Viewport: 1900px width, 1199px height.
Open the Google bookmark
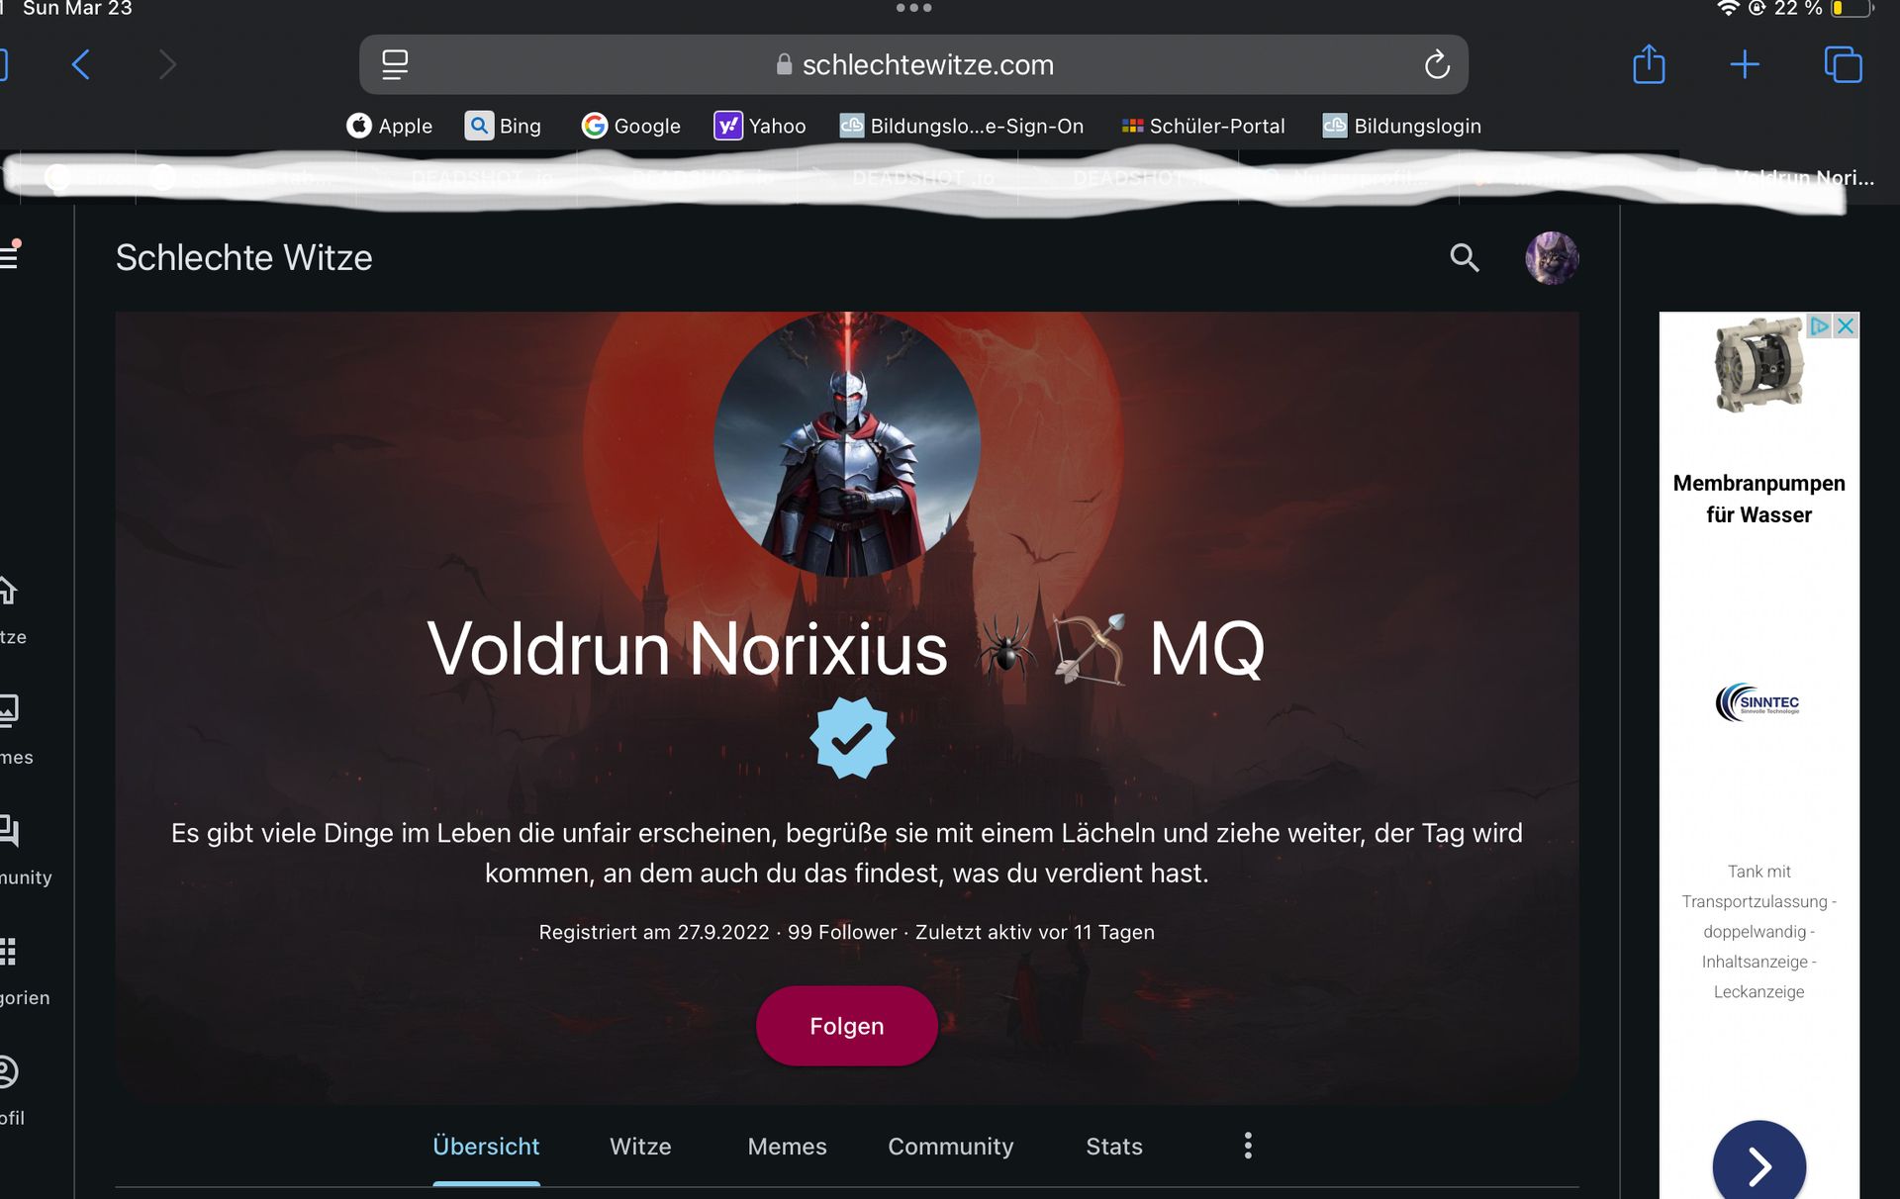(x=631, y=126)
